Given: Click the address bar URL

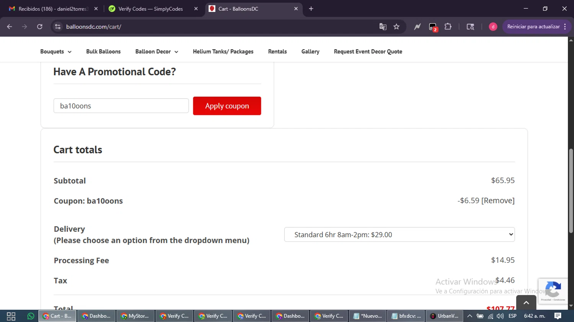Looking at the screenshot, I should (x=94, y=27).
